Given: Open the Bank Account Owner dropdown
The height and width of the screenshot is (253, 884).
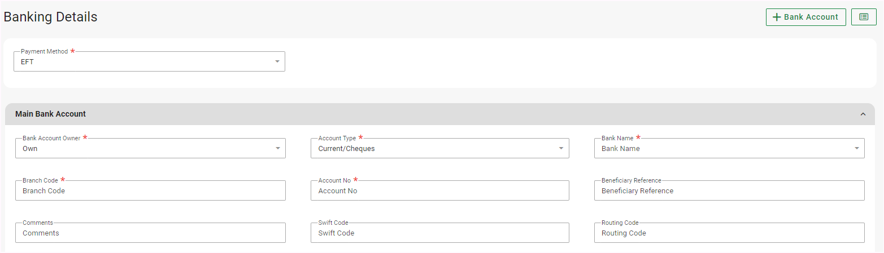Looking at the screenshot, I should click(x=150, y=149).
